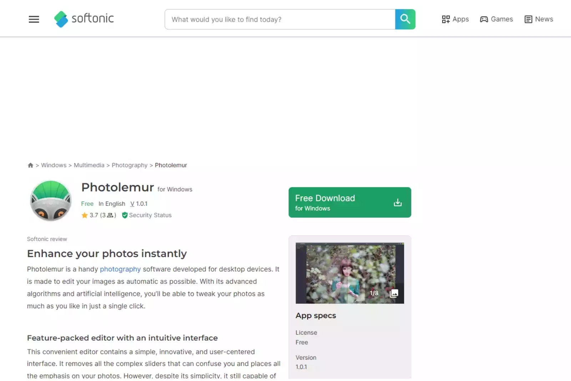The height and width of the screenshot is (381, 571).
Task: Click the version V 1.0.1 label
Action: click(x=139, y=204)
